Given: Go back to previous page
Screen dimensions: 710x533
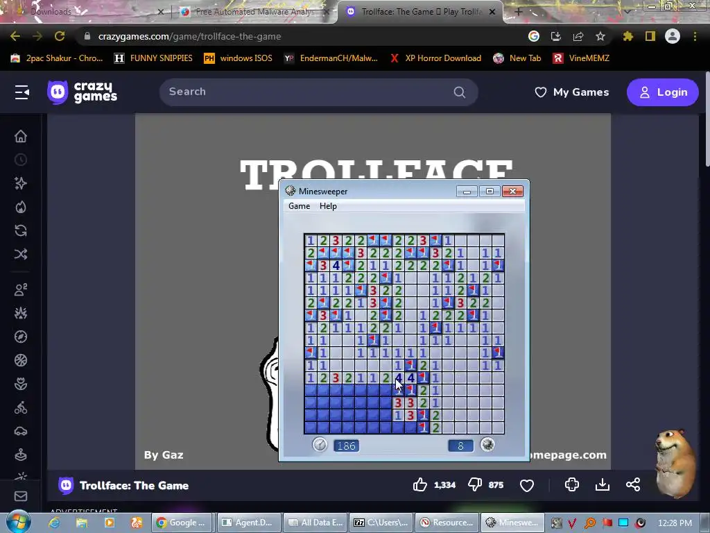Looking at the screenshot, I should (x=15, y=36).
